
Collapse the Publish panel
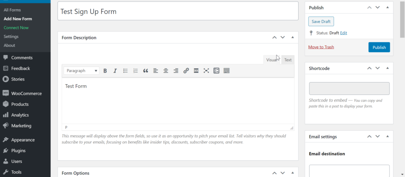point(388,8)
